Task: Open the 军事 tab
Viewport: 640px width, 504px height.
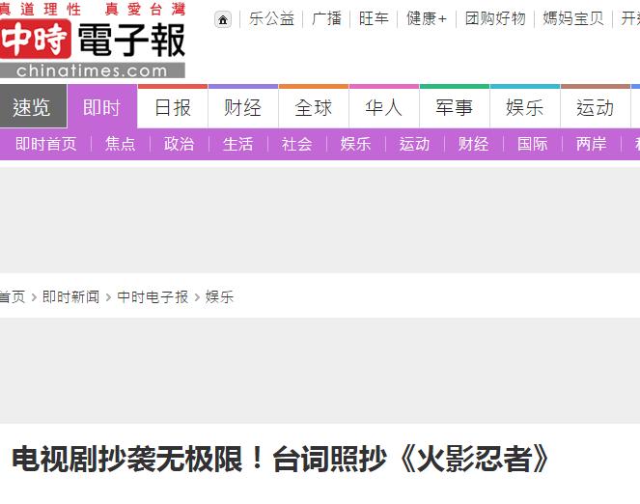Action: [x=455, y=108]
